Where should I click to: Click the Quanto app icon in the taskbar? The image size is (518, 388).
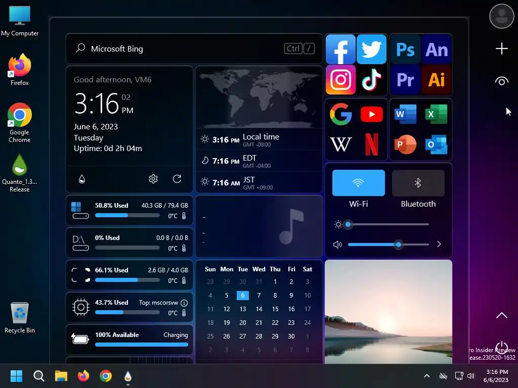(x=128, y=376)
